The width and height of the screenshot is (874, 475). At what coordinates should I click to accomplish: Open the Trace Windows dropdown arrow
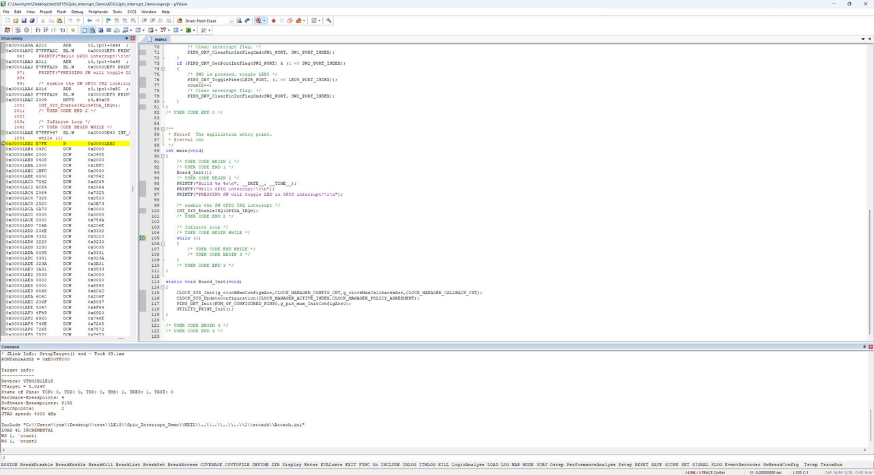click(x=182, y=30)
